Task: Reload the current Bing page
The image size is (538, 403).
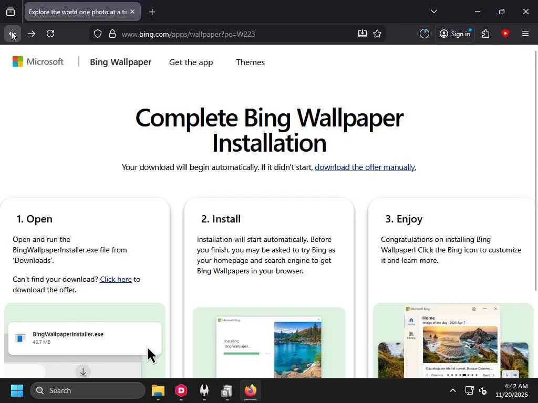Action: tap(50, 34)
